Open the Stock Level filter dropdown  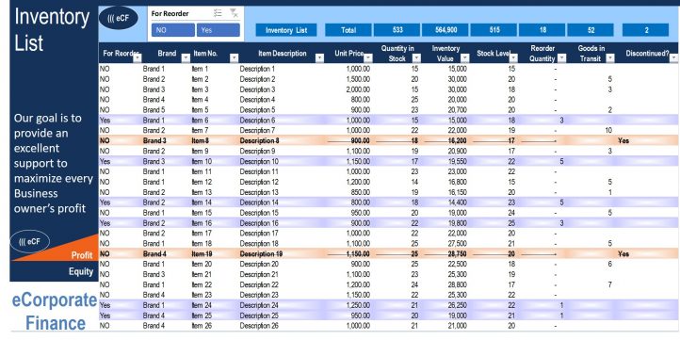513,57
